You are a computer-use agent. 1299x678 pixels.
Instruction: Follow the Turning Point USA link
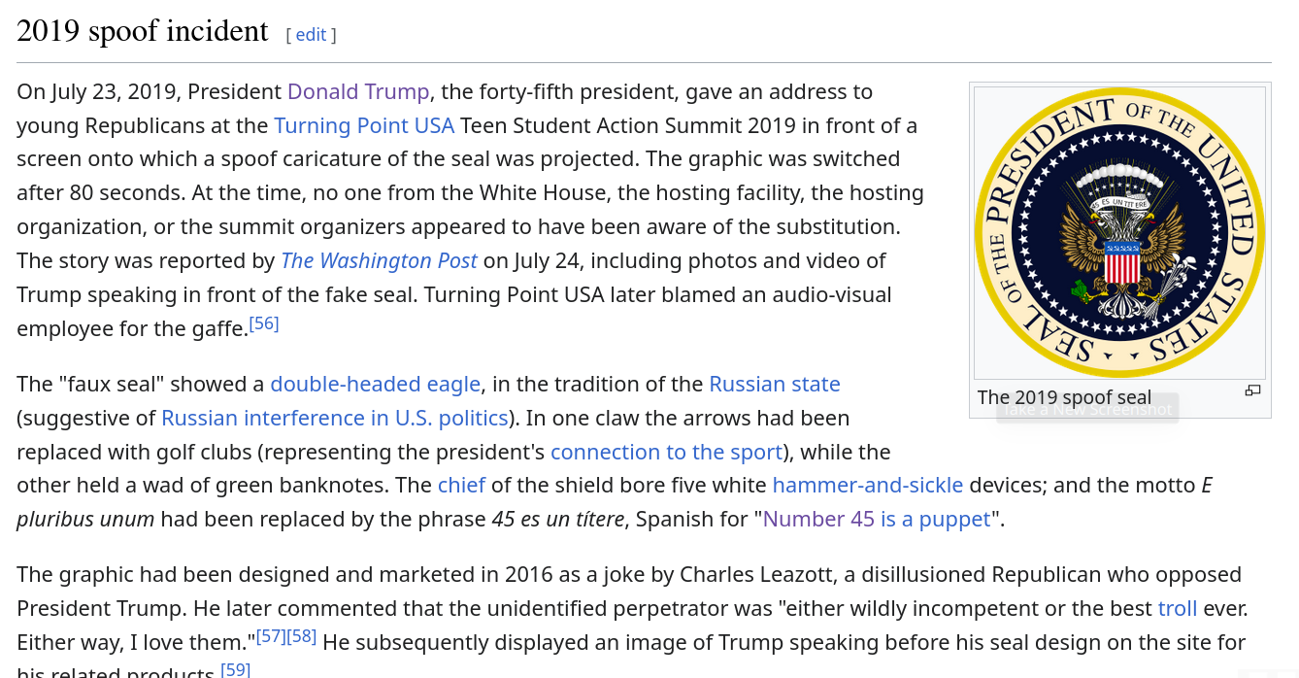[364, 126]
